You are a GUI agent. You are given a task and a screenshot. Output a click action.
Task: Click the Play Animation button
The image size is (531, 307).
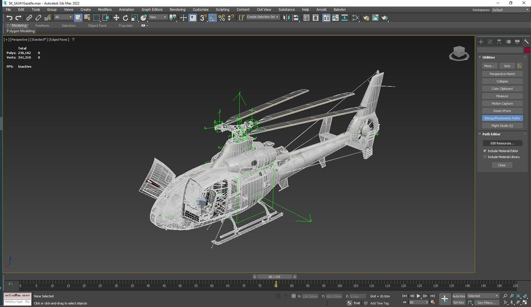pos(418,296)
